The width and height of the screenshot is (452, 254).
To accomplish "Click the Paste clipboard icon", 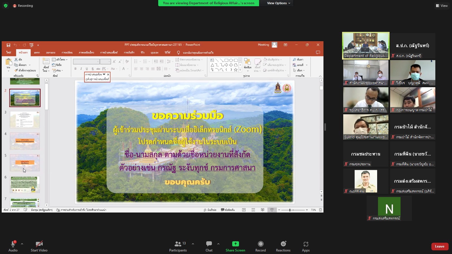I will click(x=8, y=62).
